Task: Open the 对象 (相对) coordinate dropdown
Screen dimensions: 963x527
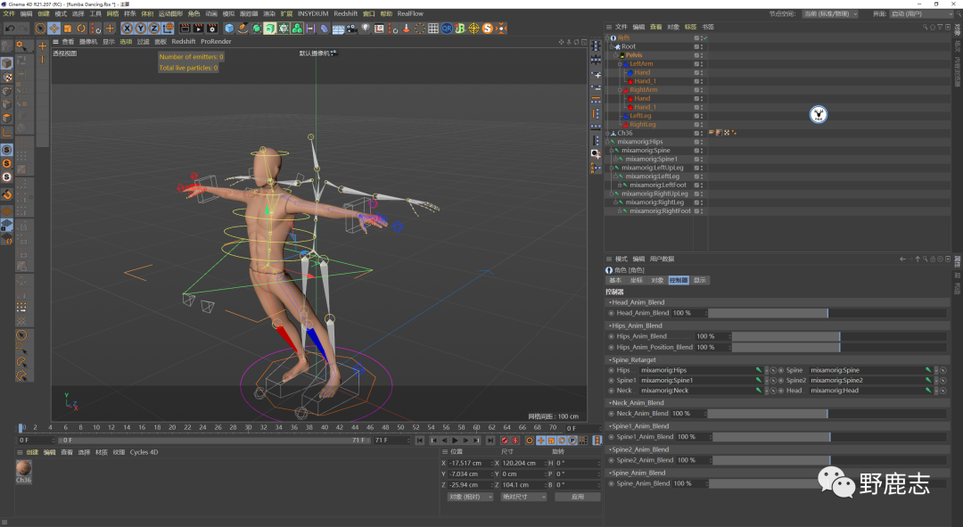Action: tap(470, 497)
